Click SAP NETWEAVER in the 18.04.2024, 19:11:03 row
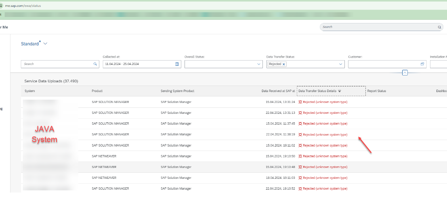The image size is (447, 197). coord(104,178)
